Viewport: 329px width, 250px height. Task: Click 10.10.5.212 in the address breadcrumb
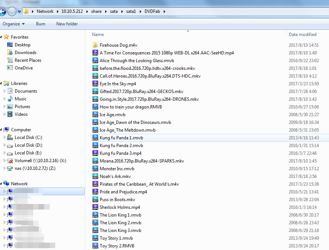tap(72, 11)
